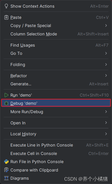Viewport: 112px width, 184px height.
Task: Open the Open In submenu
Action: [x=56, y=123]
